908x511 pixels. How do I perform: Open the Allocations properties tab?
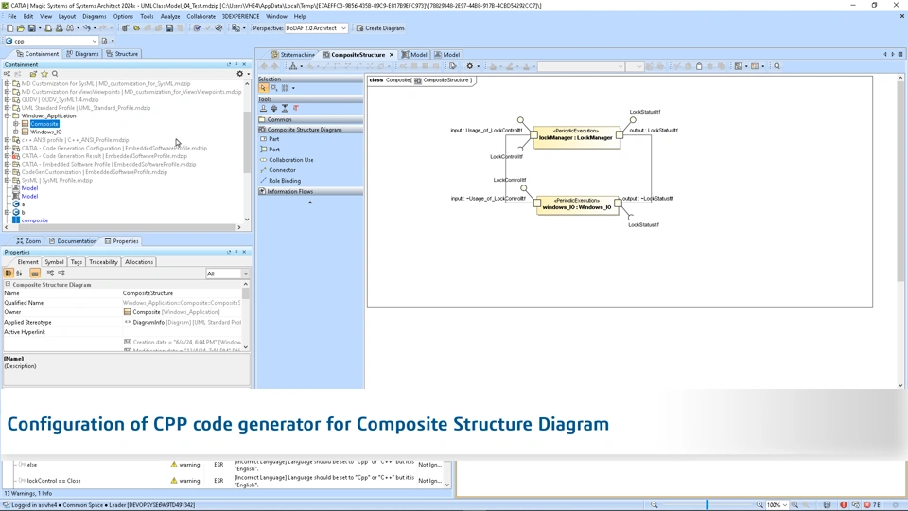pyautogui.click(x=139, y=262)
